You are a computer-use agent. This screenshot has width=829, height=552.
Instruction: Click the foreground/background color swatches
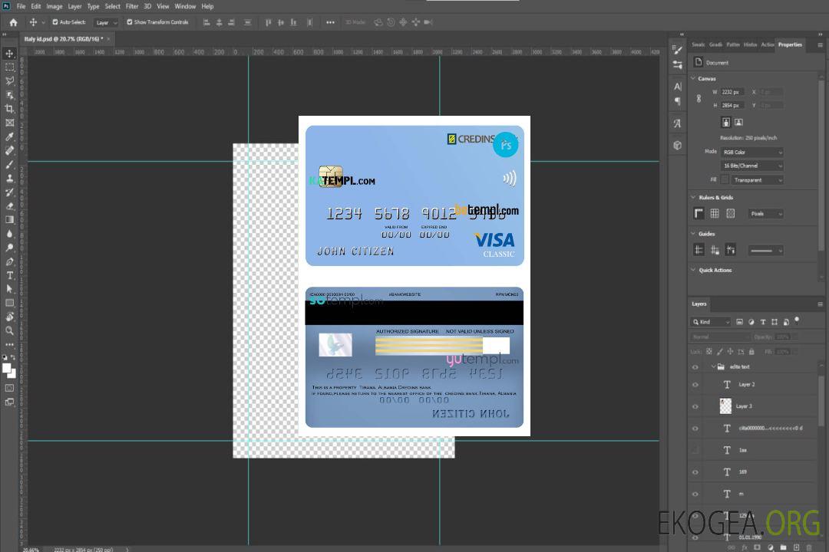tap(9, 370)
